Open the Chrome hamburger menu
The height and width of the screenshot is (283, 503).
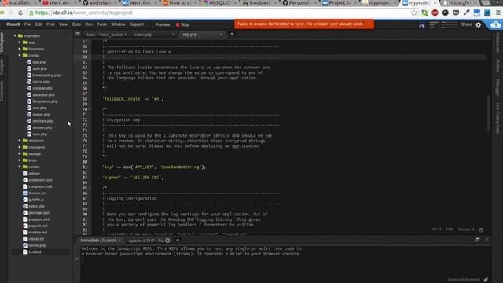(498, 13)
